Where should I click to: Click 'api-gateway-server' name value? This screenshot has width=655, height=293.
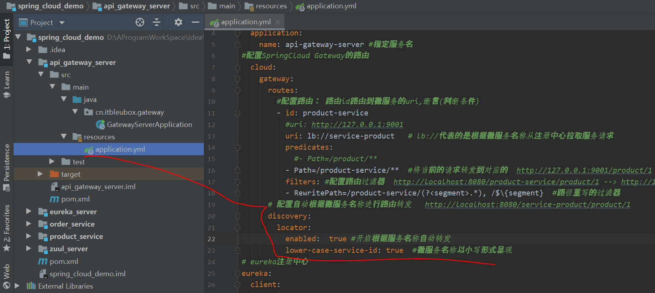(324, 45)
